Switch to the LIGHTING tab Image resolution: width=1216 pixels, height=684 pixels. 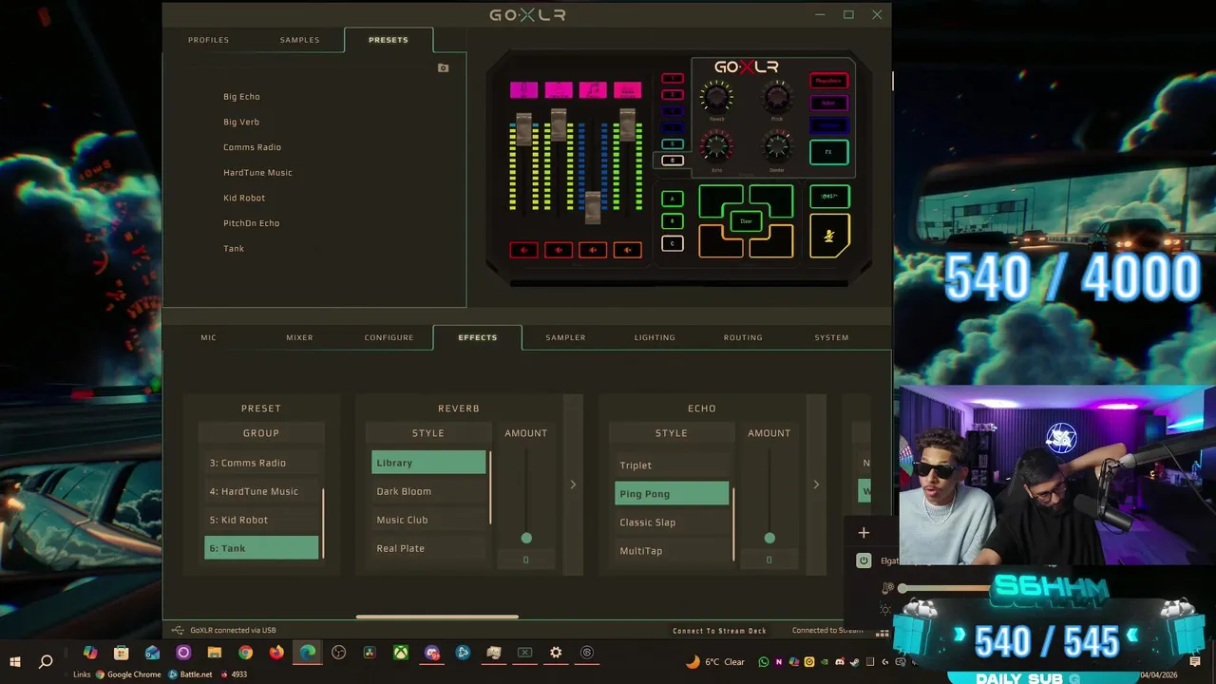click(655, 337)
